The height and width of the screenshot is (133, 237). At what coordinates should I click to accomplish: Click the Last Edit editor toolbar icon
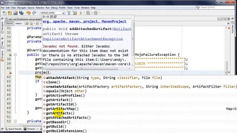27,24
